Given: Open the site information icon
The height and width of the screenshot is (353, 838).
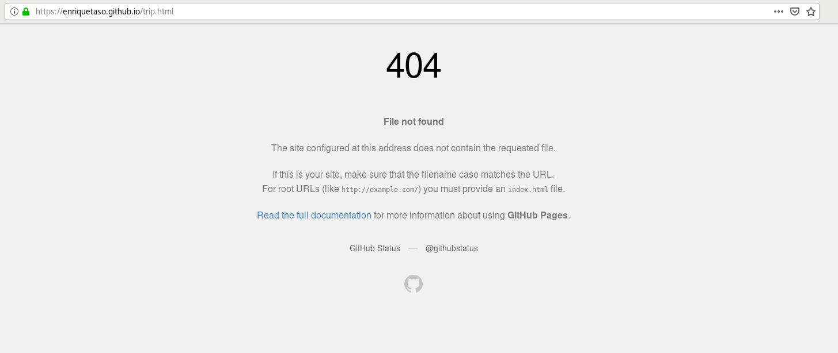Looking at the screenshot, I should [14, 11].
